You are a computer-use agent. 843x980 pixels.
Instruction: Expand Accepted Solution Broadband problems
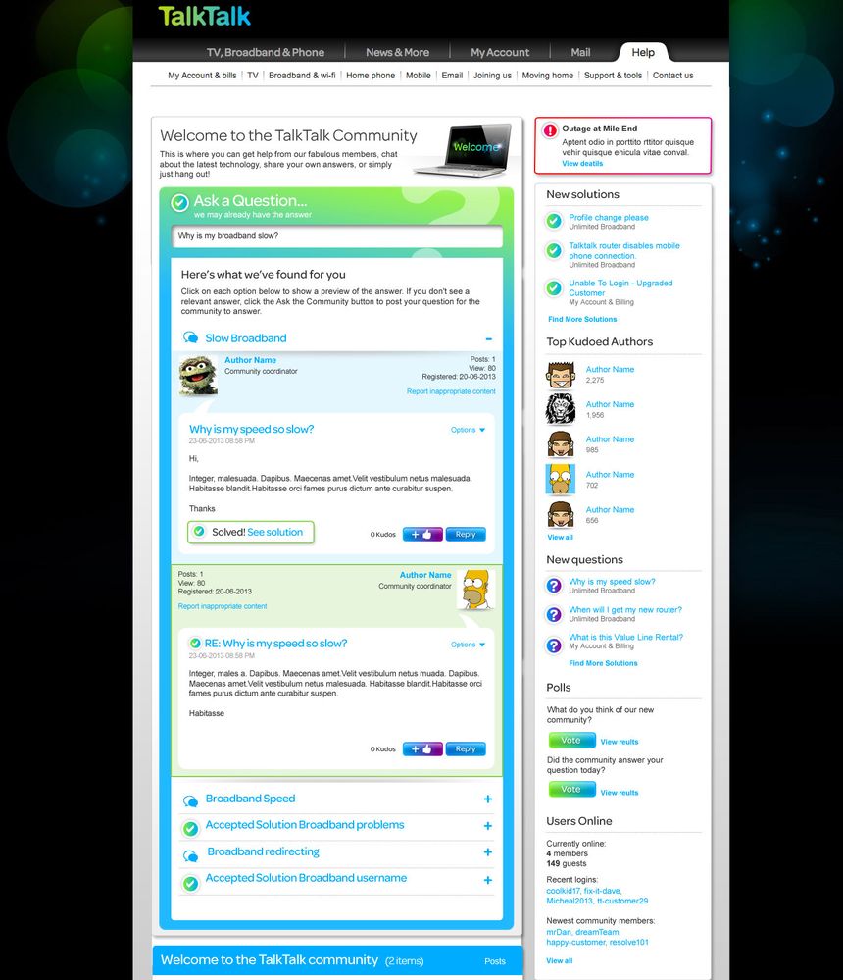488,826
